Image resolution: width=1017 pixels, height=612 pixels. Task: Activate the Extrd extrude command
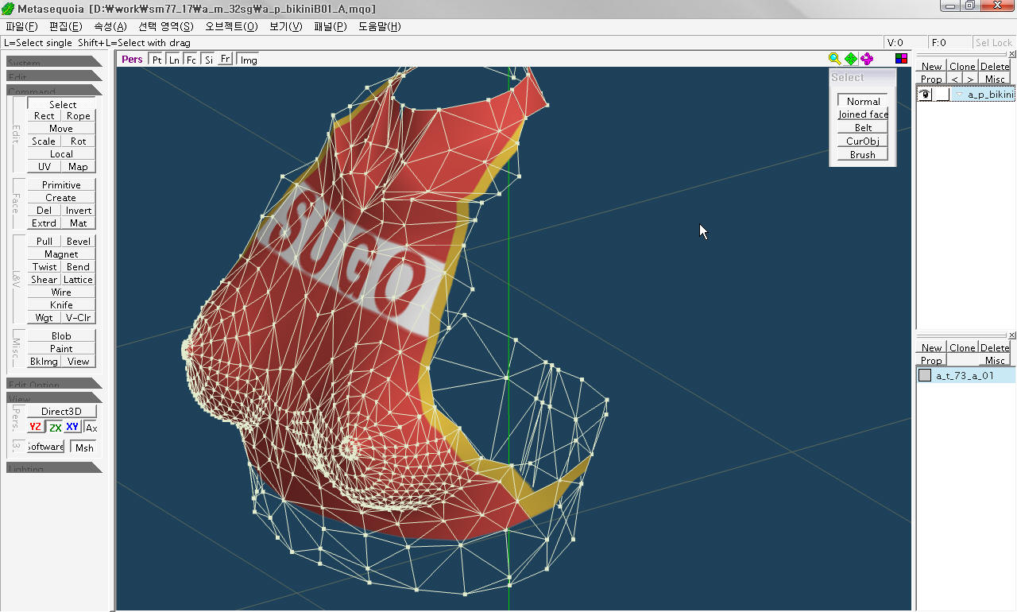coord(44,223)
